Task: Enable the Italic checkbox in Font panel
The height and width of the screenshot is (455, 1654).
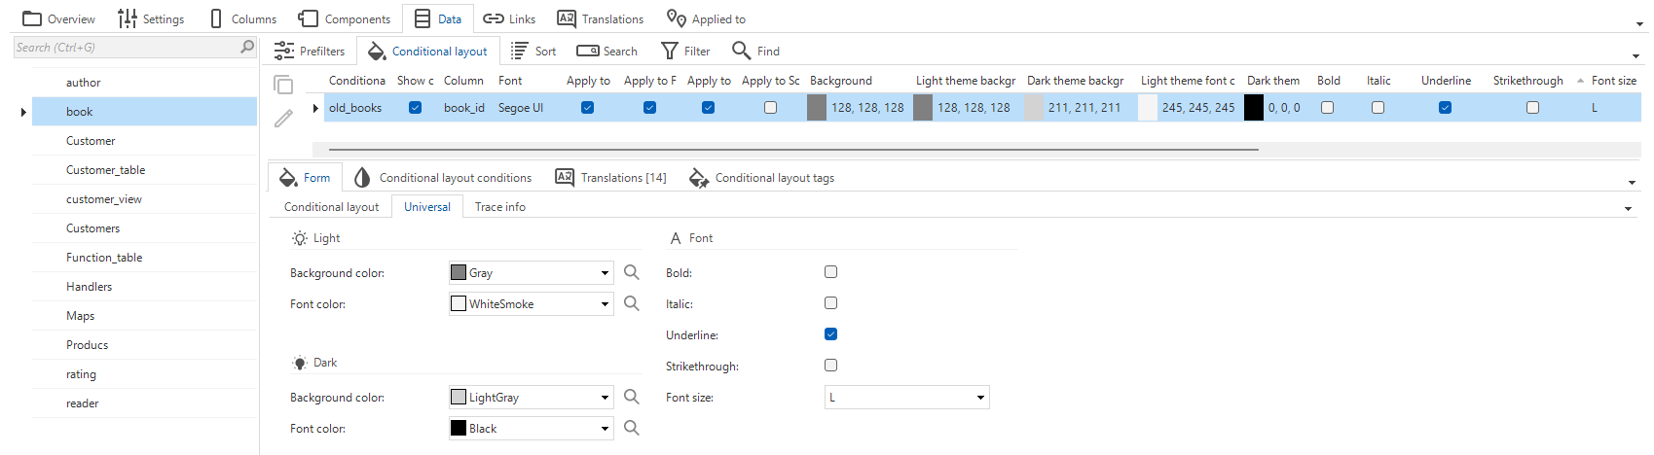Action: point(830,303)
